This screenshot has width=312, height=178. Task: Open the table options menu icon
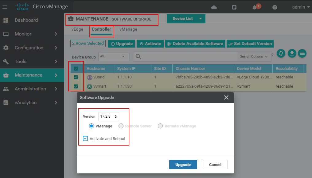coord(302,53)
